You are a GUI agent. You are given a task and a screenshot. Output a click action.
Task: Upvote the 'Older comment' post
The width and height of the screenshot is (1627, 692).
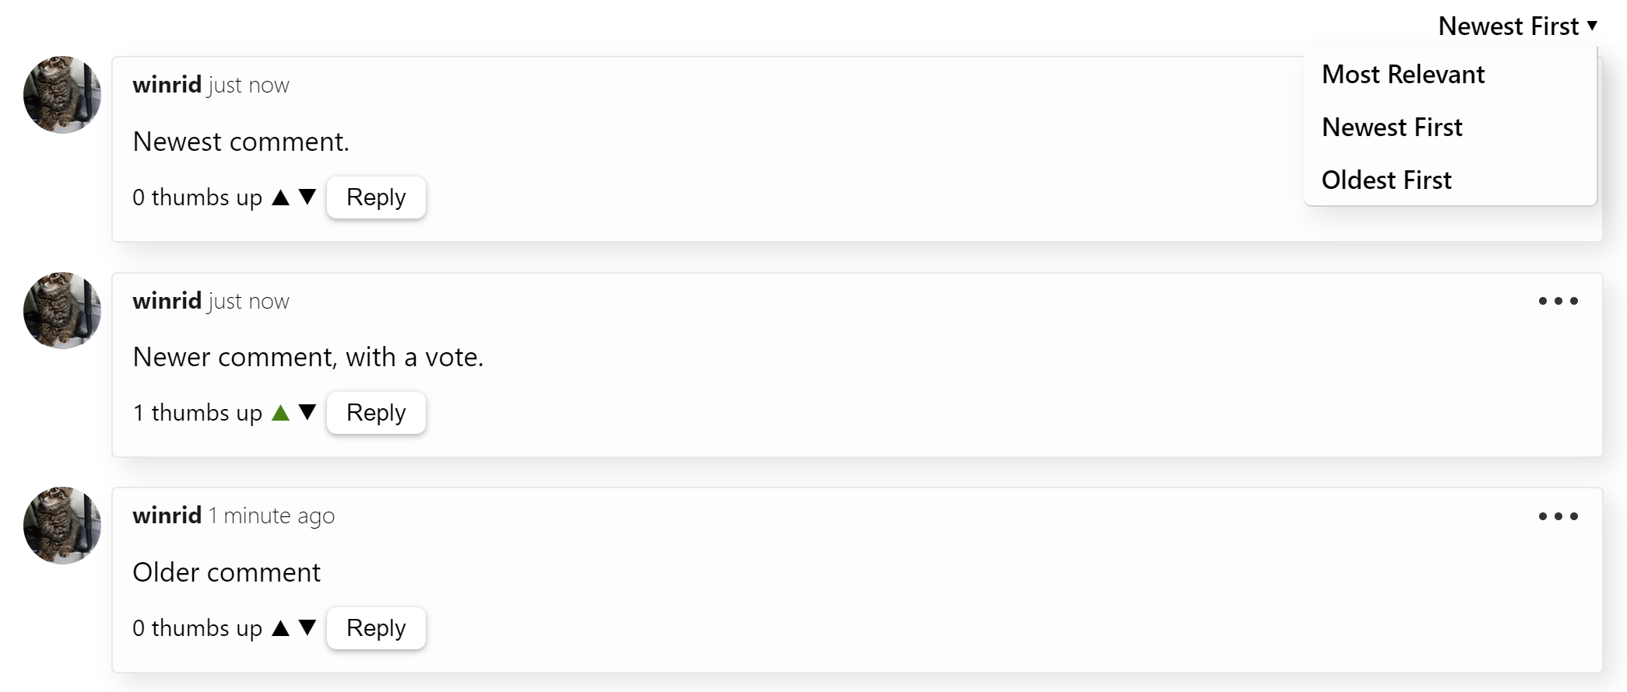pos(281,628)
